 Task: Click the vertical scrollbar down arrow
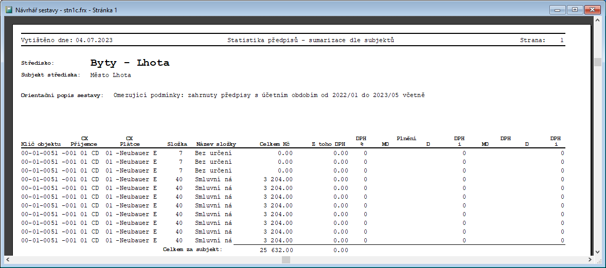(597, 251)
